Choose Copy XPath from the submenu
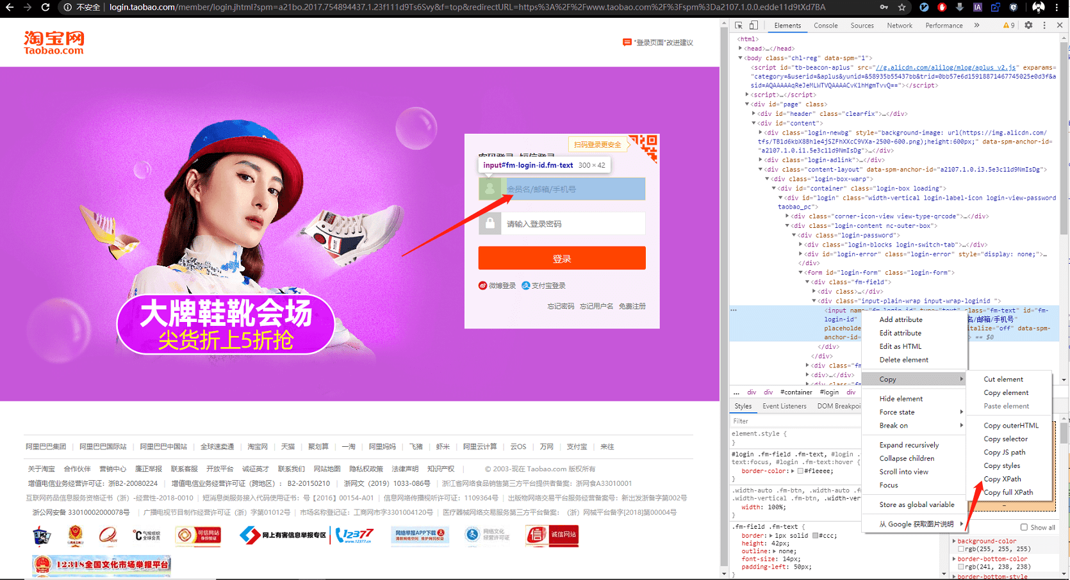 (x=1009, y=479)
